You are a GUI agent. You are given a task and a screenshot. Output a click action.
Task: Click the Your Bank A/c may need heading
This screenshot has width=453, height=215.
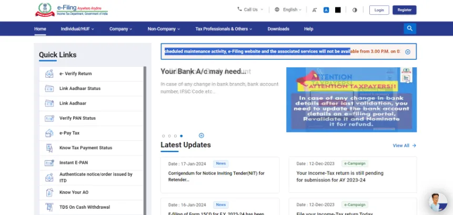[x=204, y=71]
